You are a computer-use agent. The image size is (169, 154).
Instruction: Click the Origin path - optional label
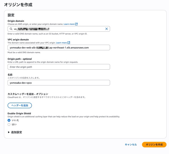20,59
